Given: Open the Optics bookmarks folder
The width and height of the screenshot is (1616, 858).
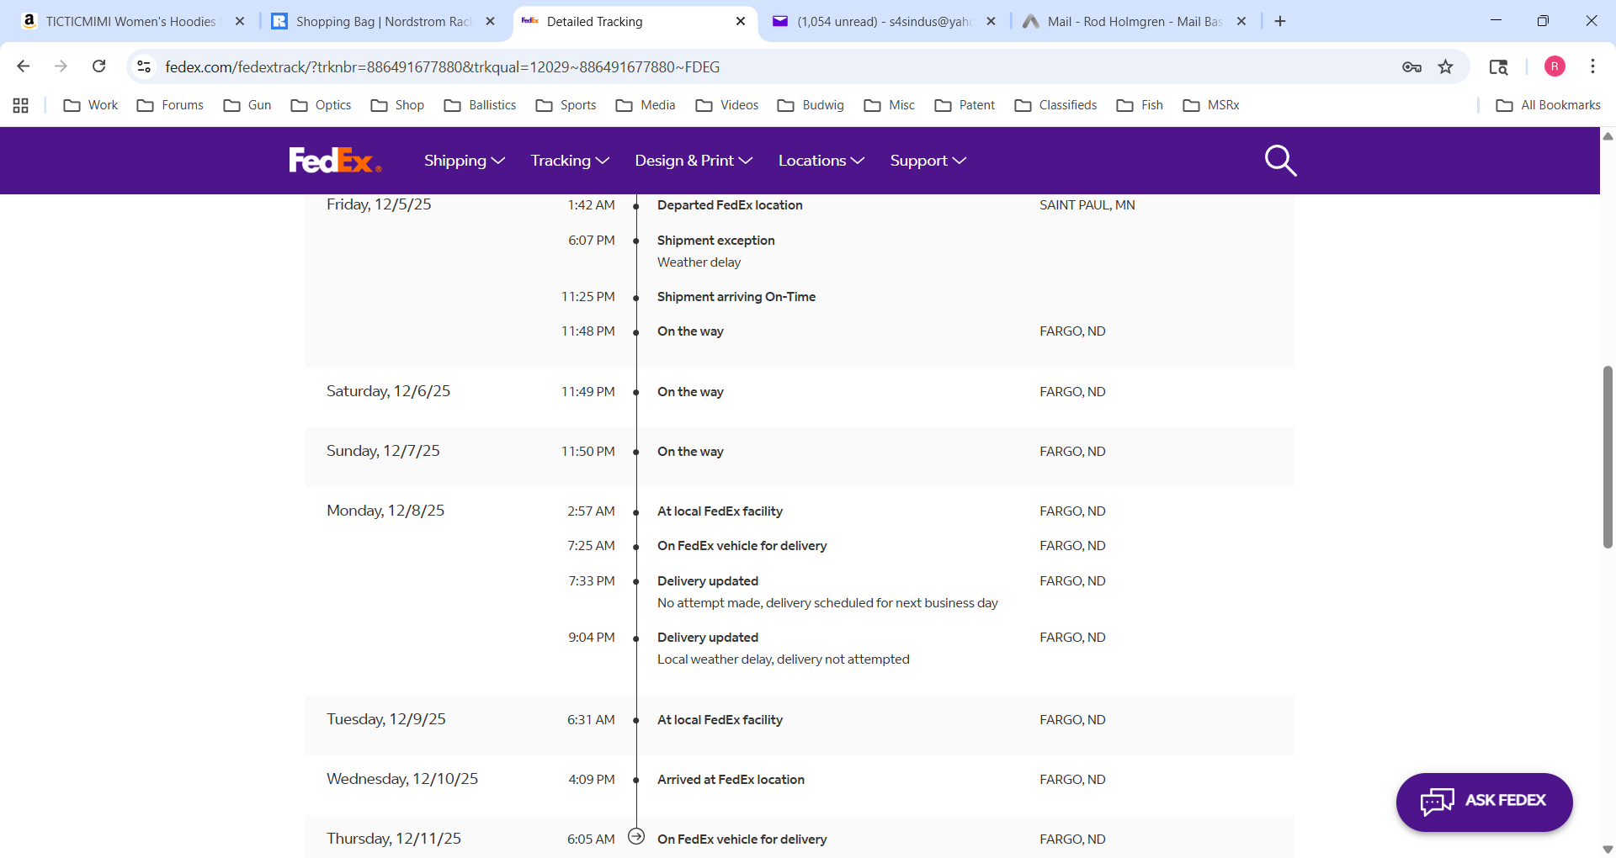Looking at the screenshot, I should click(x=321, y=105).
